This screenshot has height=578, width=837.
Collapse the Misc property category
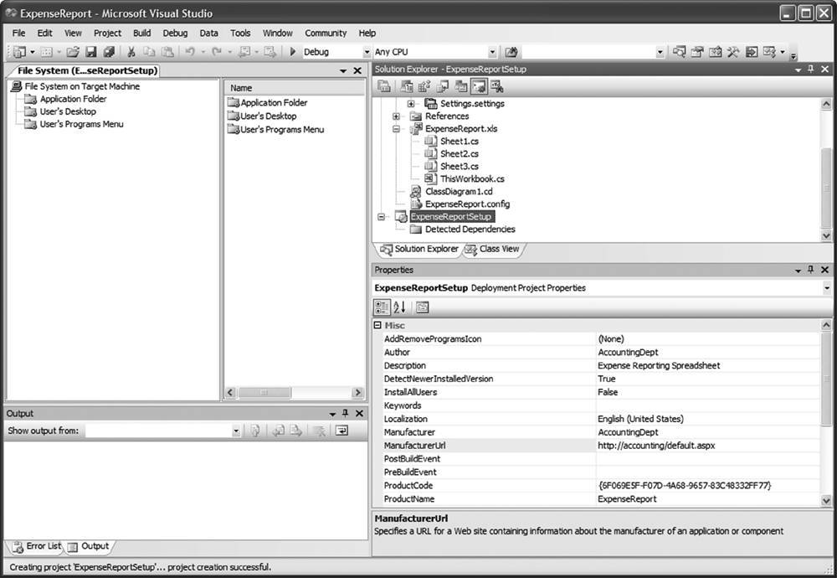[377, 325]
